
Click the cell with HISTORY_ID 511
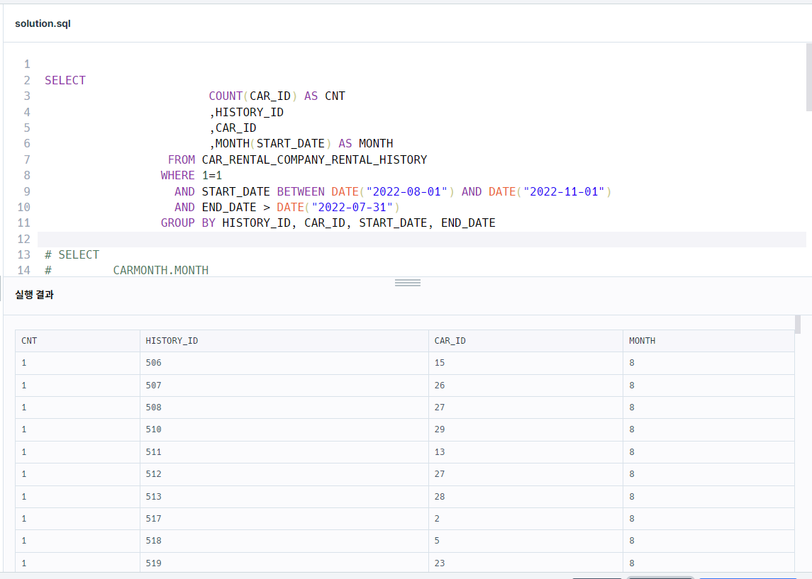click(x=284, y=451)
